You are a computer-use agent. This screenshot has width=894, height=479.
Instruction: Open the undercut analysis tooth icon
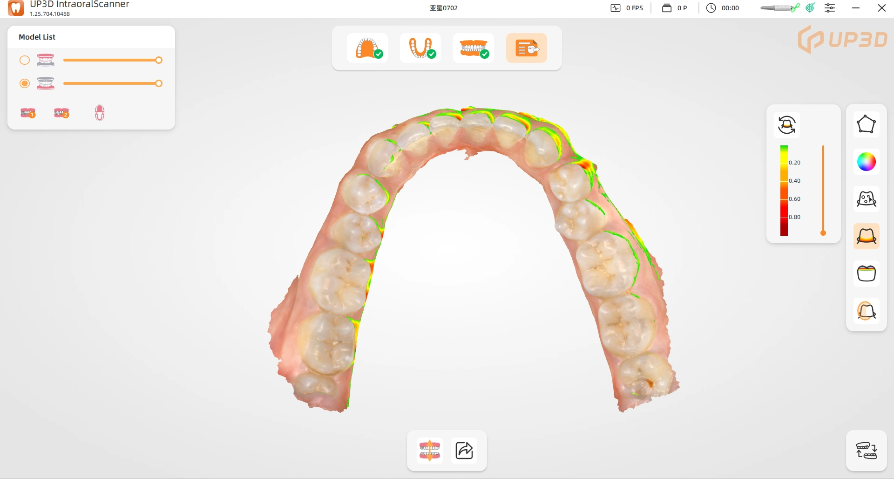[x=866, y=236]
